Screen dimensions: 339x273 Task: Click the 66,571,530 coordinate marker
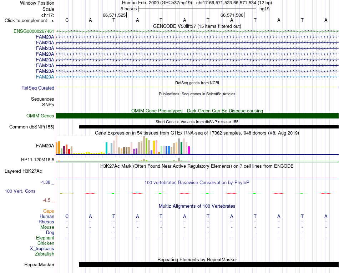pyautogui.click(x=232, y=15)
